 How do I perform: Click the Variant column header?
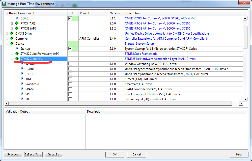pos(94,13)
